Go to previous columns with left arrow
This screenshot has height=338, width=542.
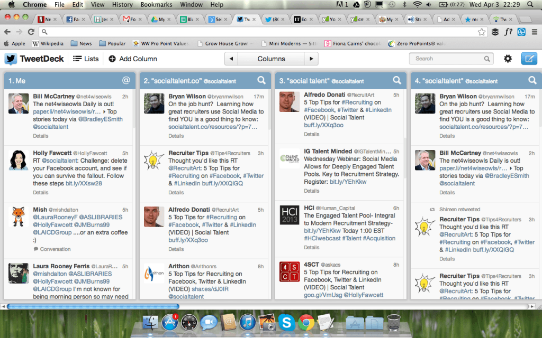click(231, 59)
